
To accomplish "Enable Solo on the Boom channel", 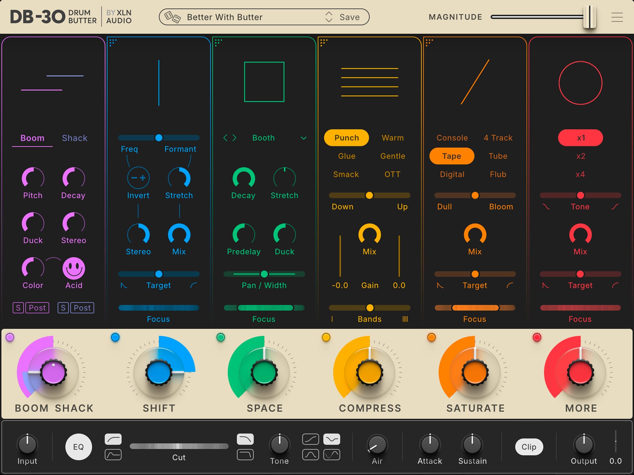I will click(18, 308).
